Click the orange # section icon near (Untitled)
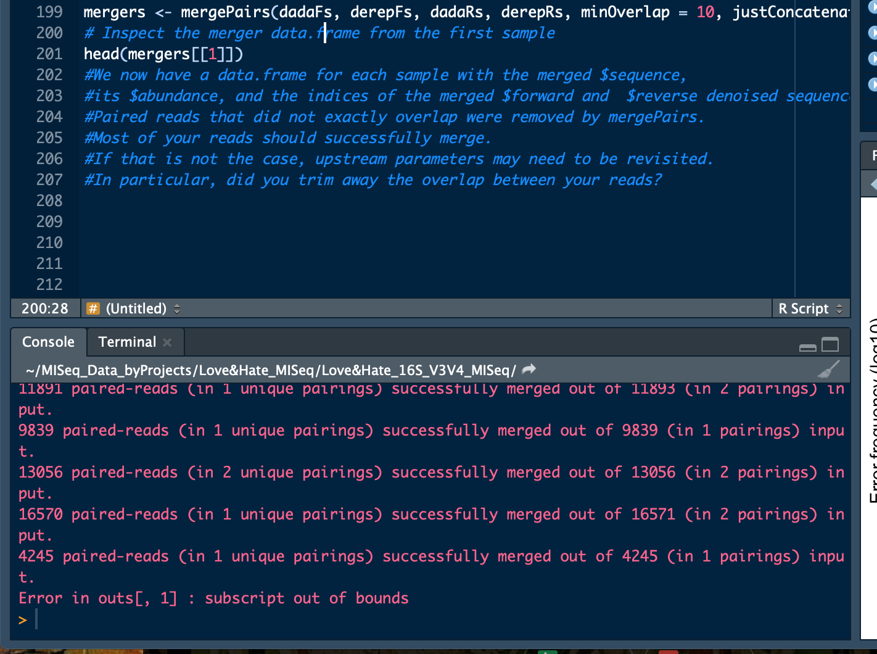This screenshot has height=654, width=877. point(93,308)
